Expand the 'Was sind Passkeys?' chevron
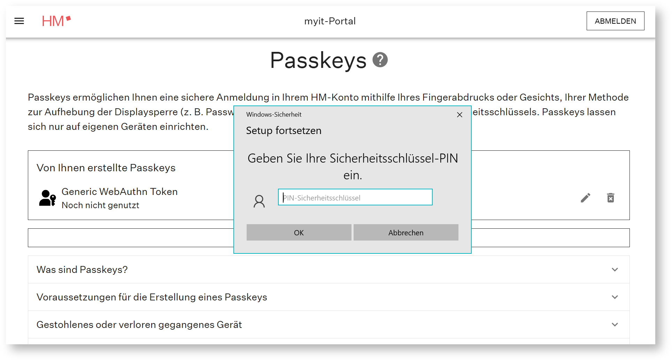Screen dimensions: 672x361 [x=615, y=270]
